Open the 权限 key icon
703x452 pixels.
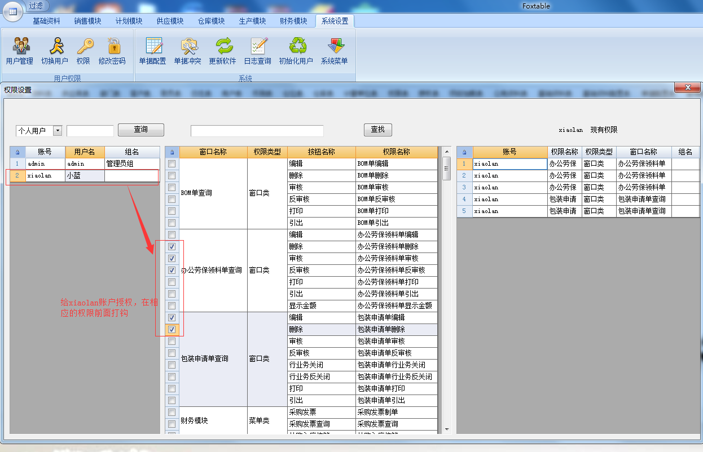coord(84,51)
